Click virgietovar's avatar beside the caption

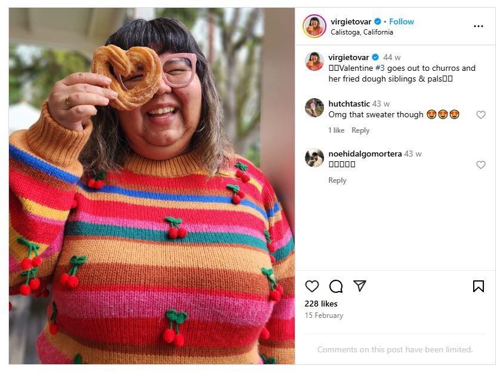click(x=314, y=61)
